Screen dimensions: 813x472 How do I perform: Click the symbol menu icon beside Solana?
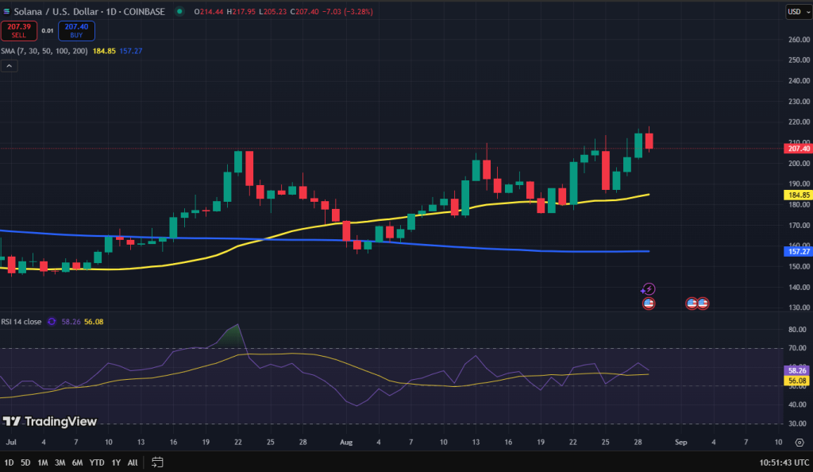6,11
